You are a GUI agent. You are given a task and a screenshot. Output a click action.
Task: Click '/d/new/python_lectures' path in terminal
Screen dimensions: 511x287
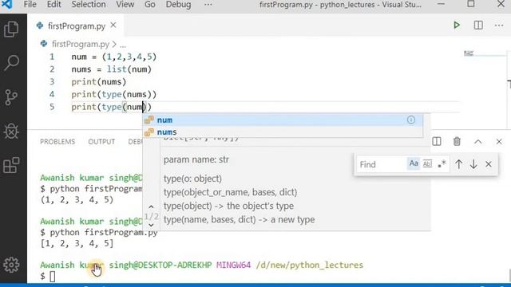(x=310, y=265)
